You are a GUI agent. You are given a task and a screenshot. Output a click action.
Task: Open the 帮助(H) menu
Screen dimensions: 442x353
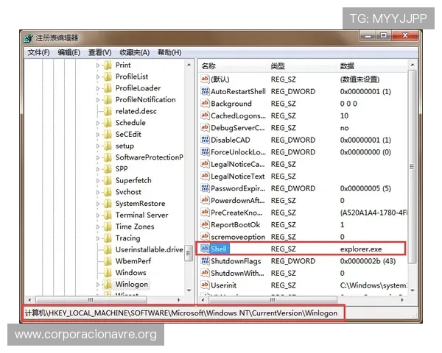coord(169,53)
